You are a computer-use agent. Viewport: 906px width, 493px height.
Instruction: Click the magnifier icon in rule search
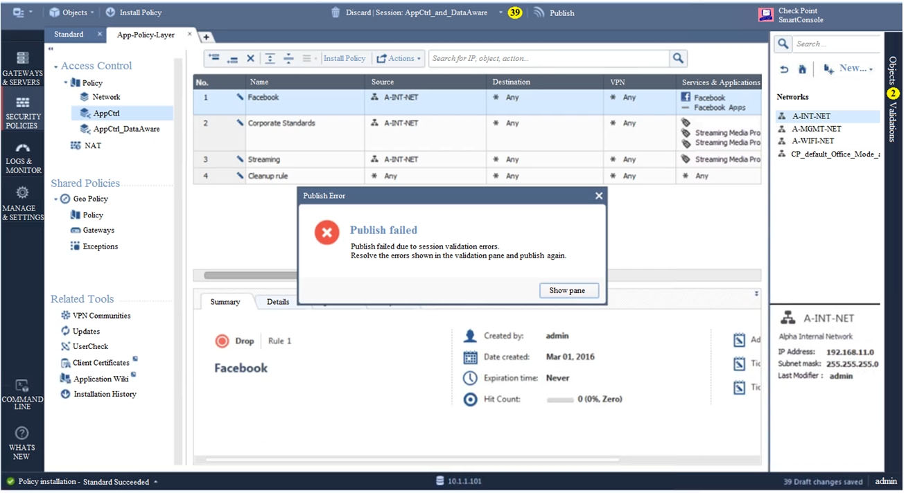(678, 59)
